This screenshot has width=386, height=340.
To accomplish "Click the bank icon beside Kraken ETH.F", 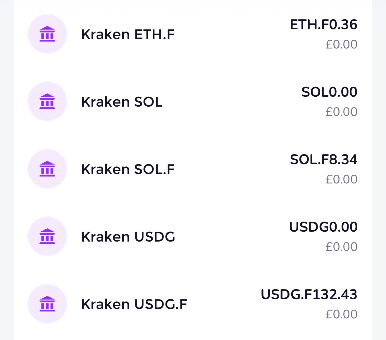I will (47, 34).
